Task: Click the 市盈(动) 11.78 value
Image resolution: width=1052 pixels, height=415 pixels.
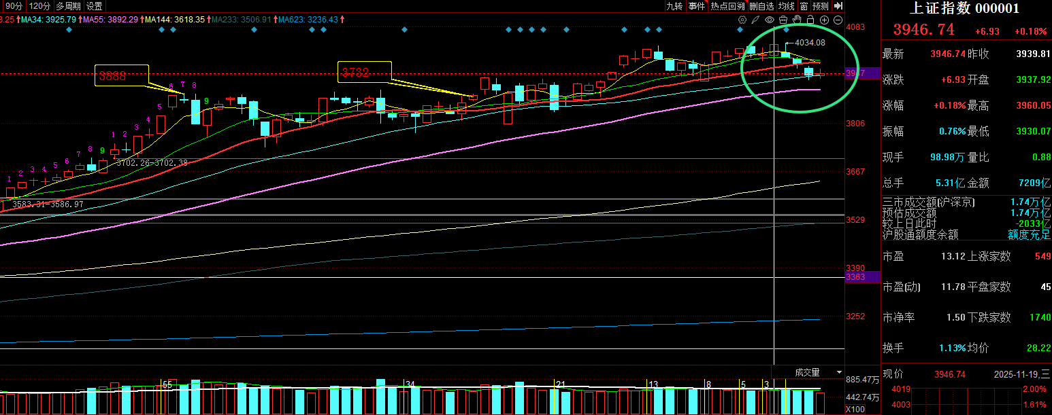Action: point(954,287)
